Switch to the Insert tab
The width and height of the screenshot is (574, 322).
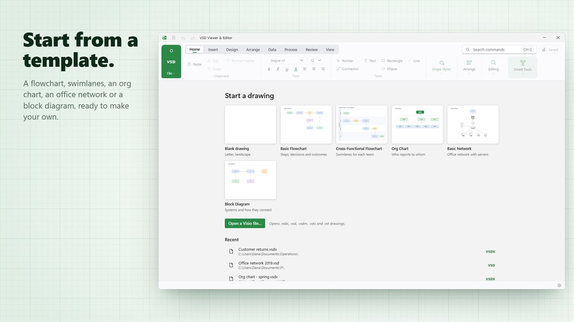(213, 50)
